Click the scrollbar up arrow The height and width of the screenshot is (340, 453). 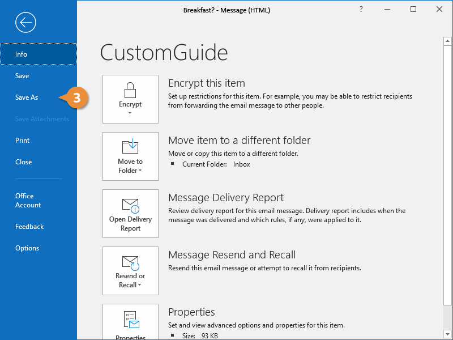point(447,41)
